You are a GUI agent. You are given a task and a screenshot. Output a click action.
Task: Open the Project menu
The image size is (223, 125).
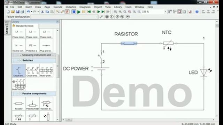[98, 7]
